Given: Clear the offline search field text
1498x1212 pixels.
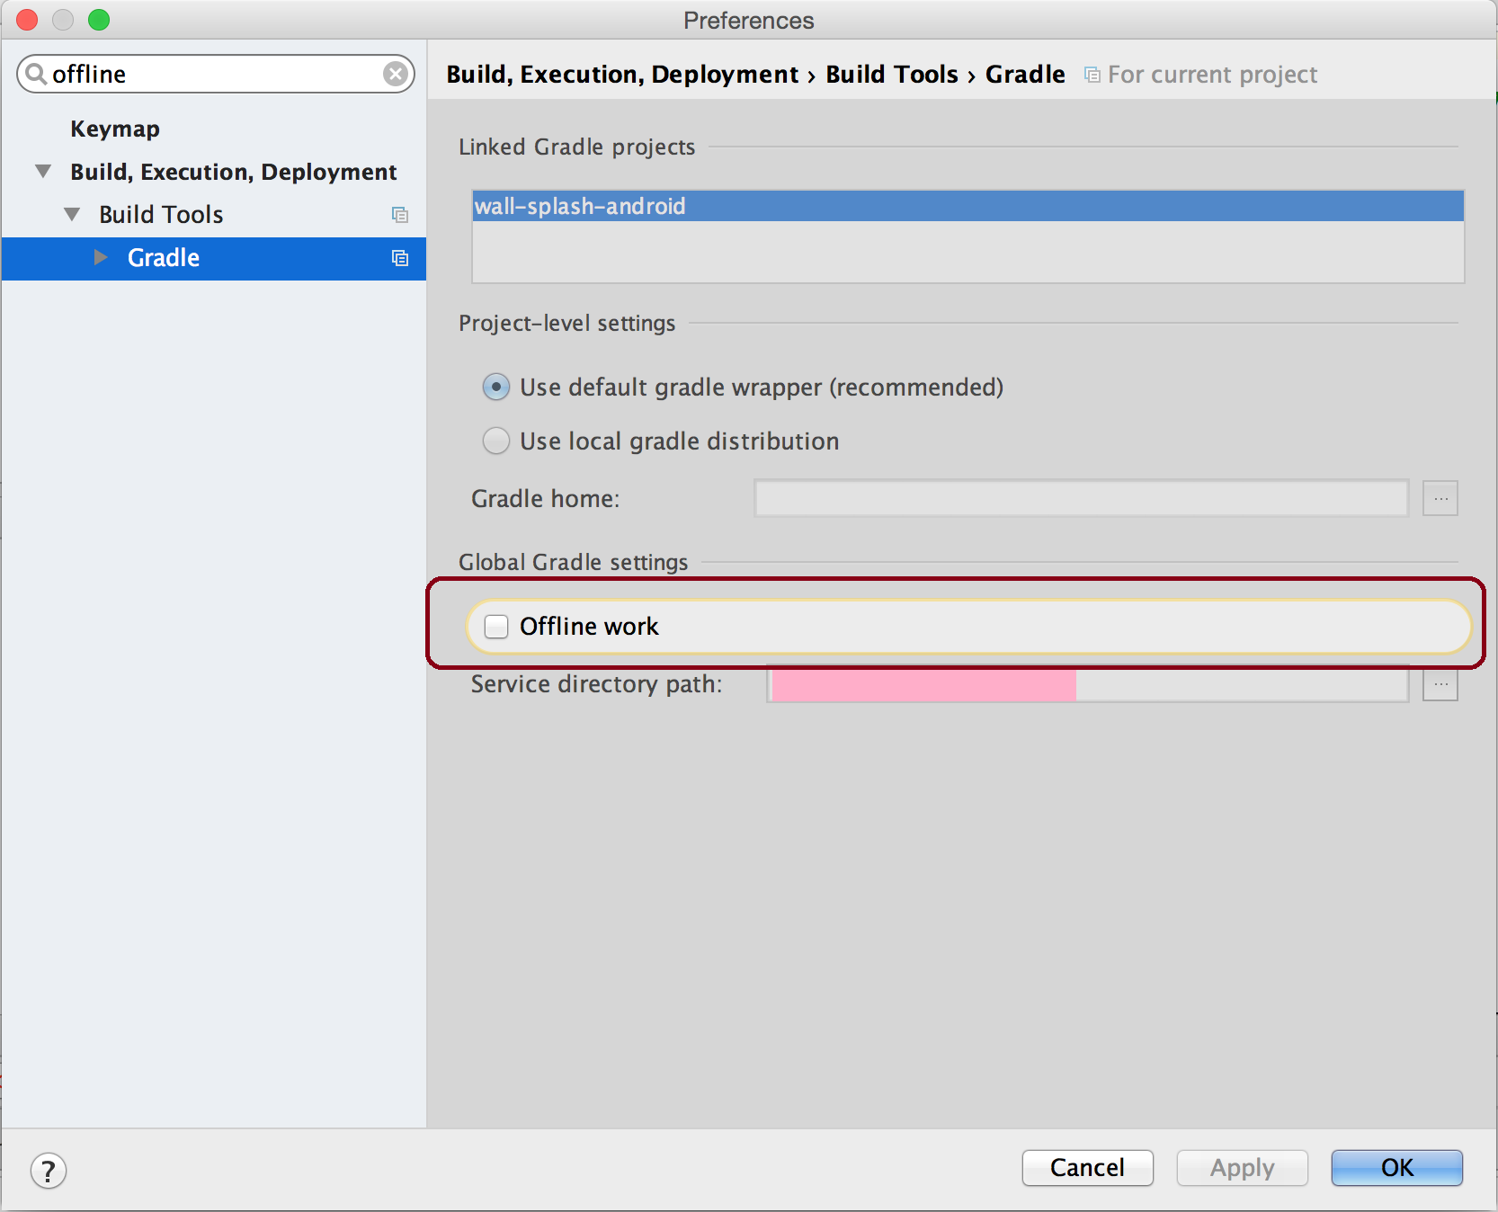Looking at the screenshot, I should (395, 74).
